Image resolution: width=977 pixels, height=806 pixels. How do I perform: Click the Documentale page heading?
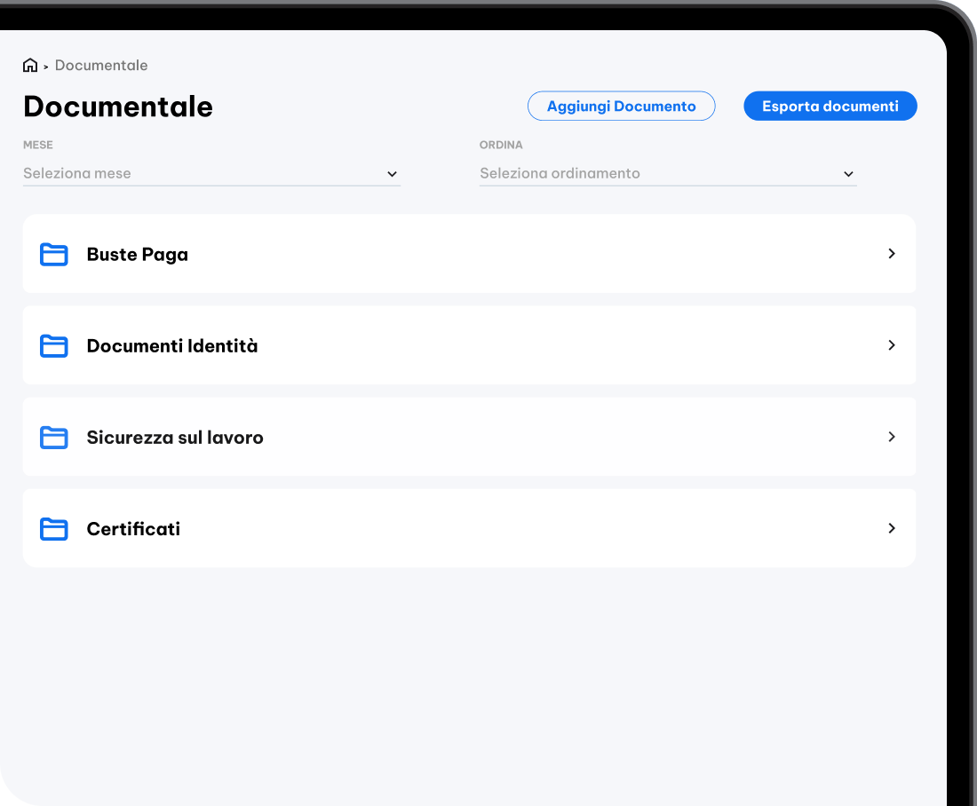[118, 107]
